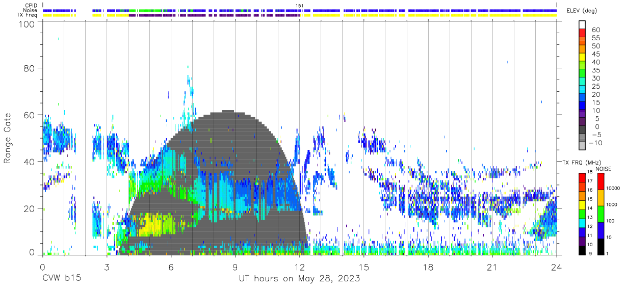Click the x-axis tick label '12'
This screenshot has width=626, height=289.
[300, 267]
